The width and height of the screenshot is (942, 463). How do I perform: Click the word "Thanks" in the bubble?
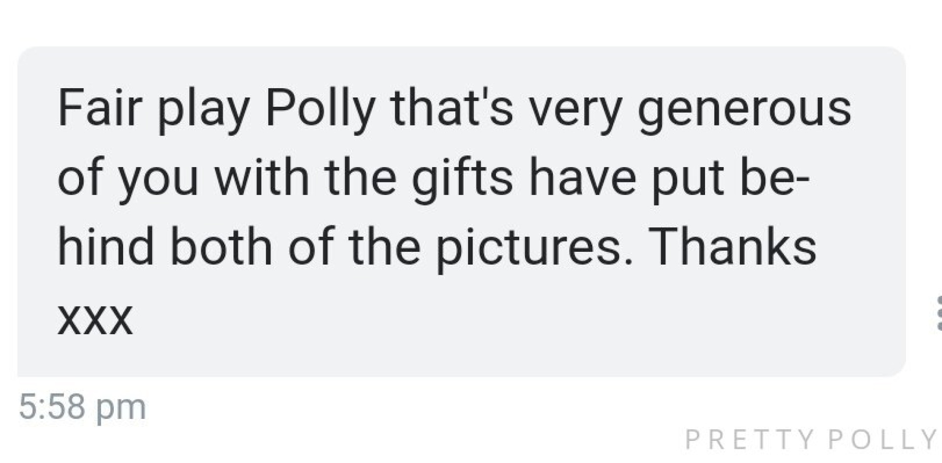(734, 246)
